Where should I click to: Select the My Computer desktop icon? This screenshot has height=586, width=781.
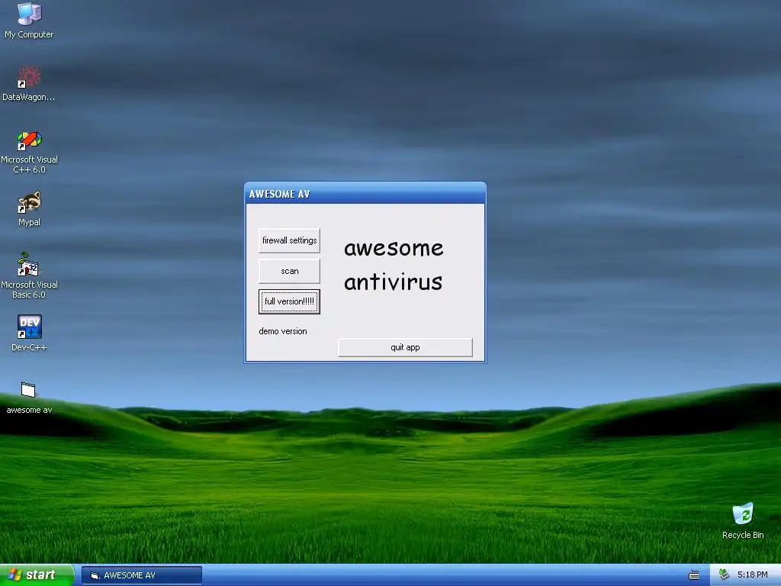pyautogui.click(x=29, y=21)
